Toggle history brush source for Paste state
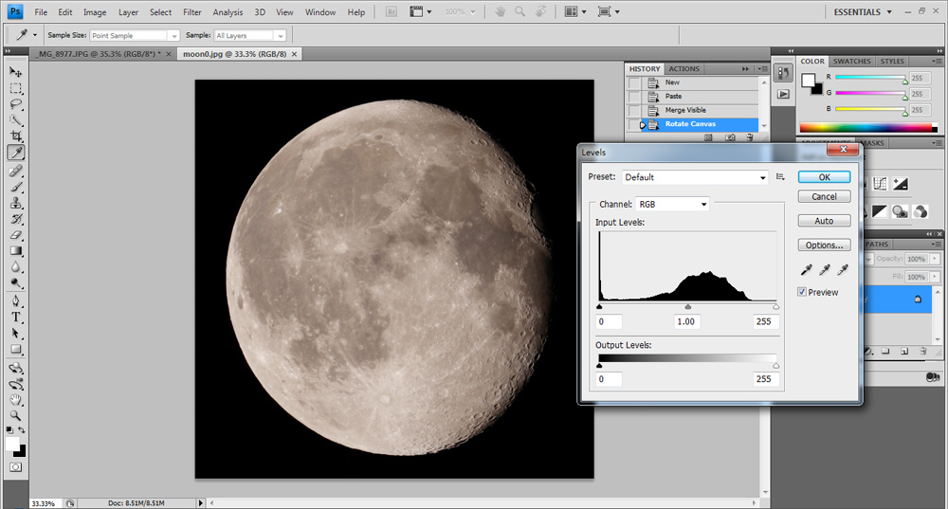 coord(634,96)
